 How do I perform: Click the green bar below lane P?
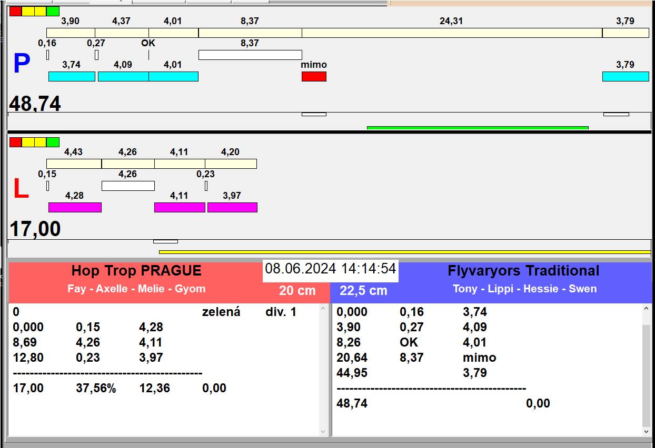pyautogui.click(x=477, y=127)
